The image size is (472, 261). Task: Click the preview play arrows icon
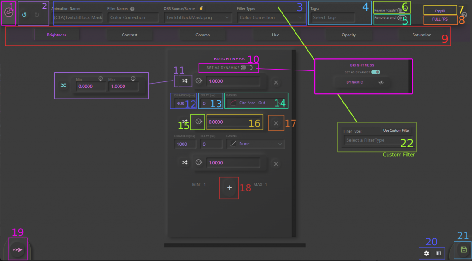pyautogui.click(x=18, y=249)
